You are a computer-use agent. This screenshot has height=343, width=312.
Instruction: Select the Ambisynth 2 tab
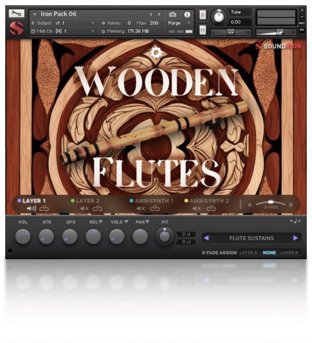tap(210, 201)
